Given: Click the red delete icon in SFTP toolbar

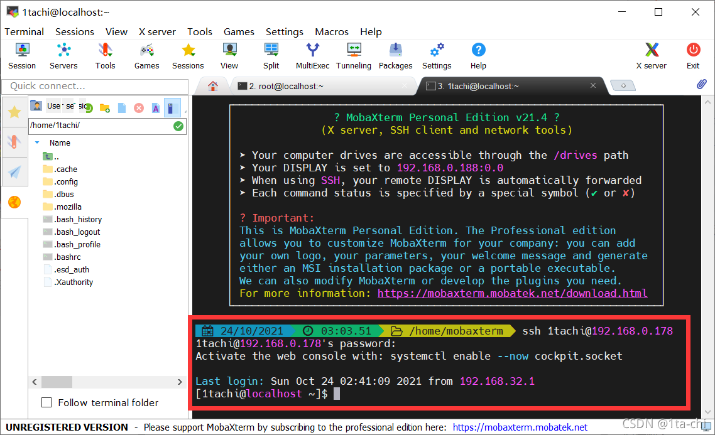Looking at the screenshot, I should [139, 108].
